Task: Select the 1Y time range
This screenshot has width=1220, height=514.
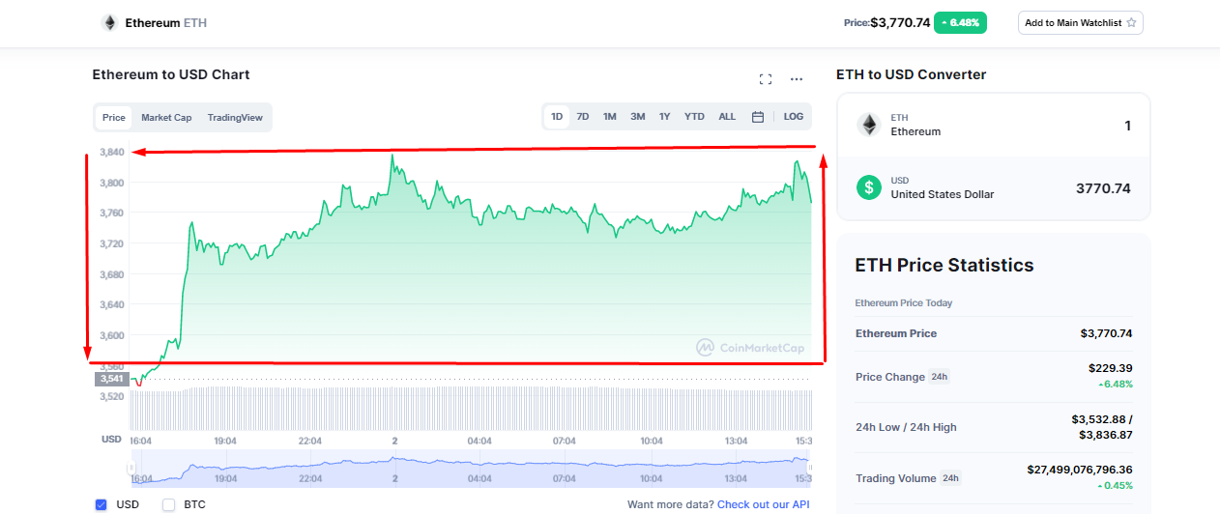Action: pyautogui.click(x=665, y=117)
